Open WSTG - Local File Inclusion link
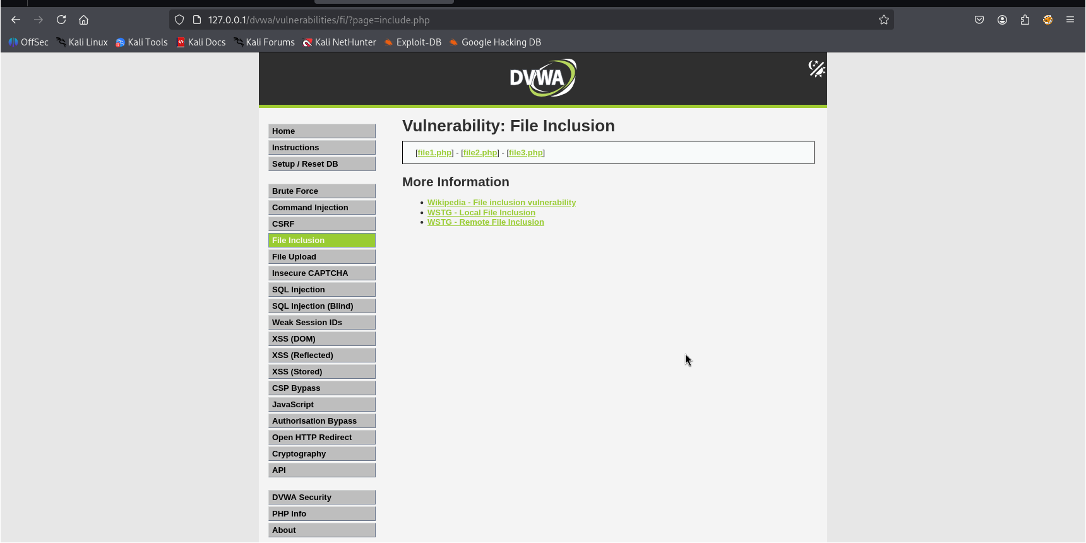The height and width of the screenshot is (543, 1086). click(x=481, y=213)
